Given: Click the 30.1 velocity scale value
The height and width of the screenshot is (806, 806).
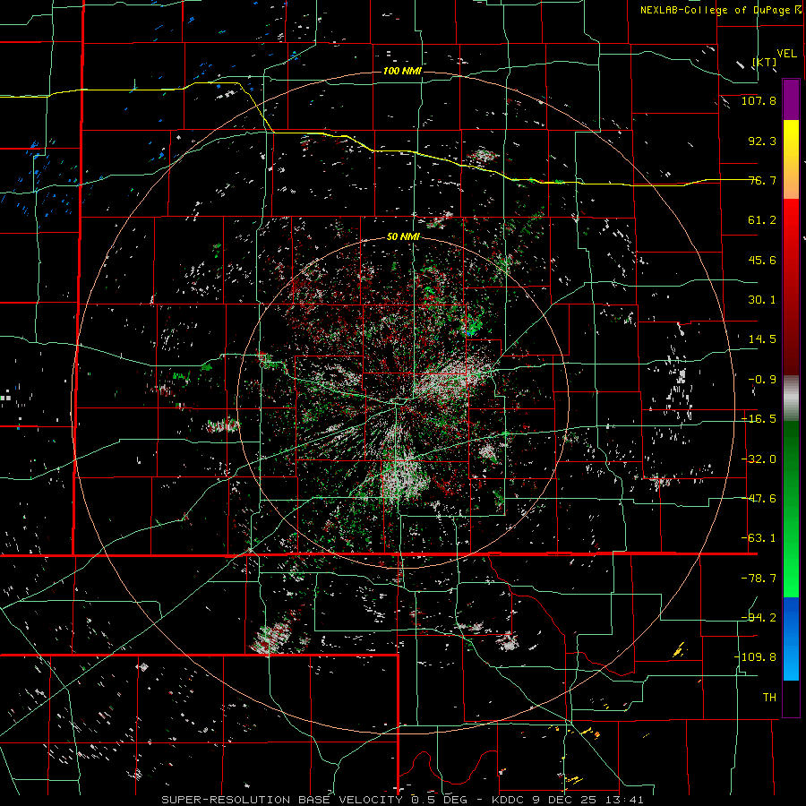Looking at the screenshot, I should point(762,300).
